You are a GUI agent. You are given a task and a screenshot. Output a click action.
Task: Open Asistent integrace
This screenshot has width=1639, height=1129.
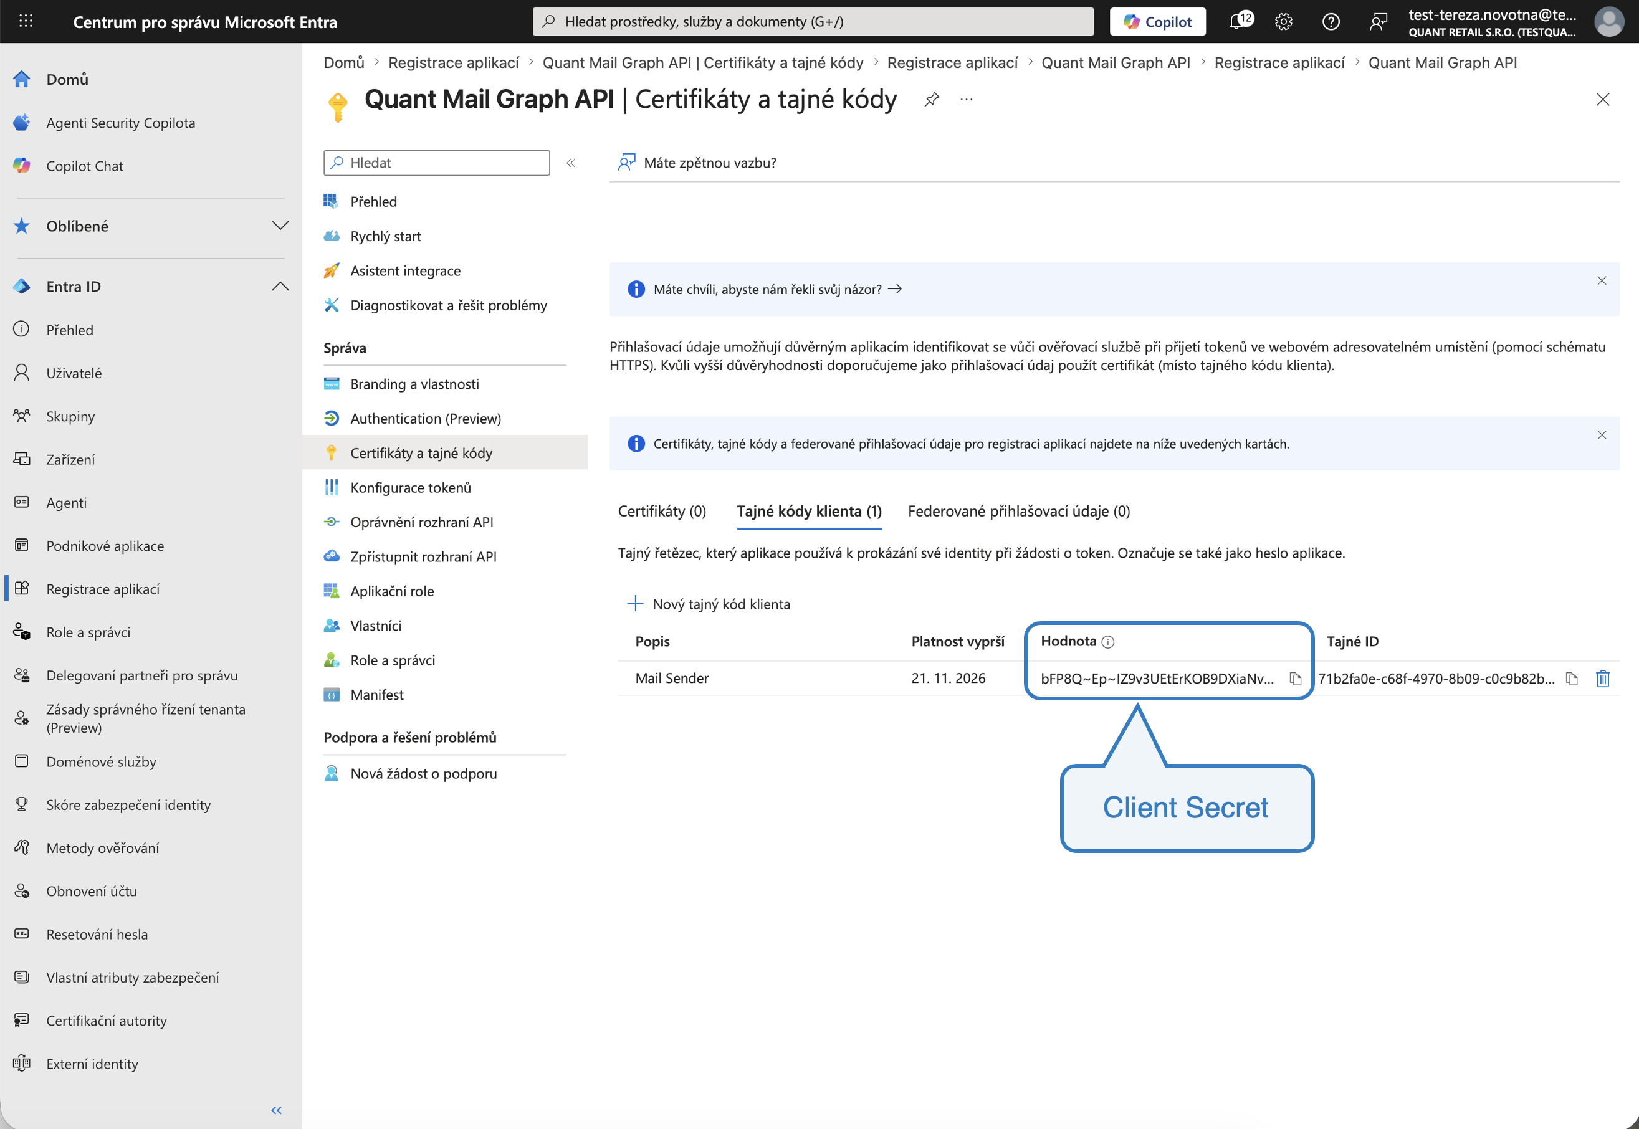click(x=405, y=271)
